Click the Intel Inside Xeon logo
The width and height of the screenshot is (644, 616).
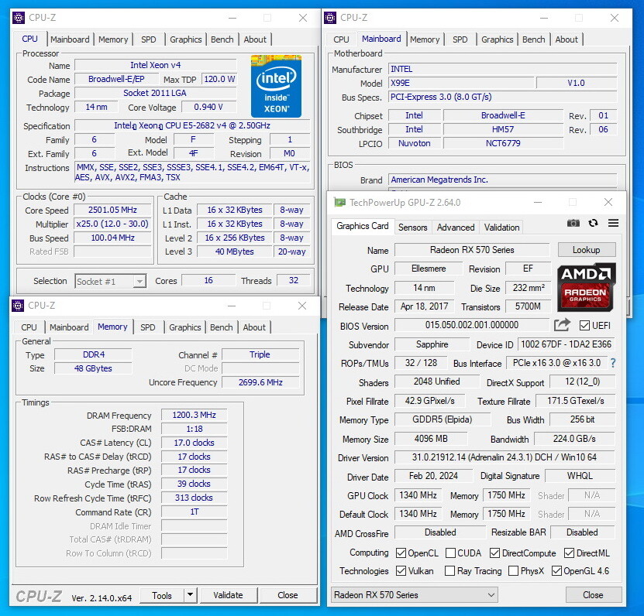pos(275,86)
